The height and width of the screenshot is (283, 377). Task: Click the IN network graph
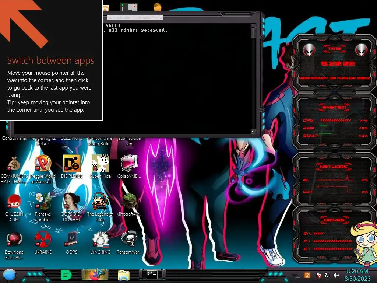(x=335, y=178)
